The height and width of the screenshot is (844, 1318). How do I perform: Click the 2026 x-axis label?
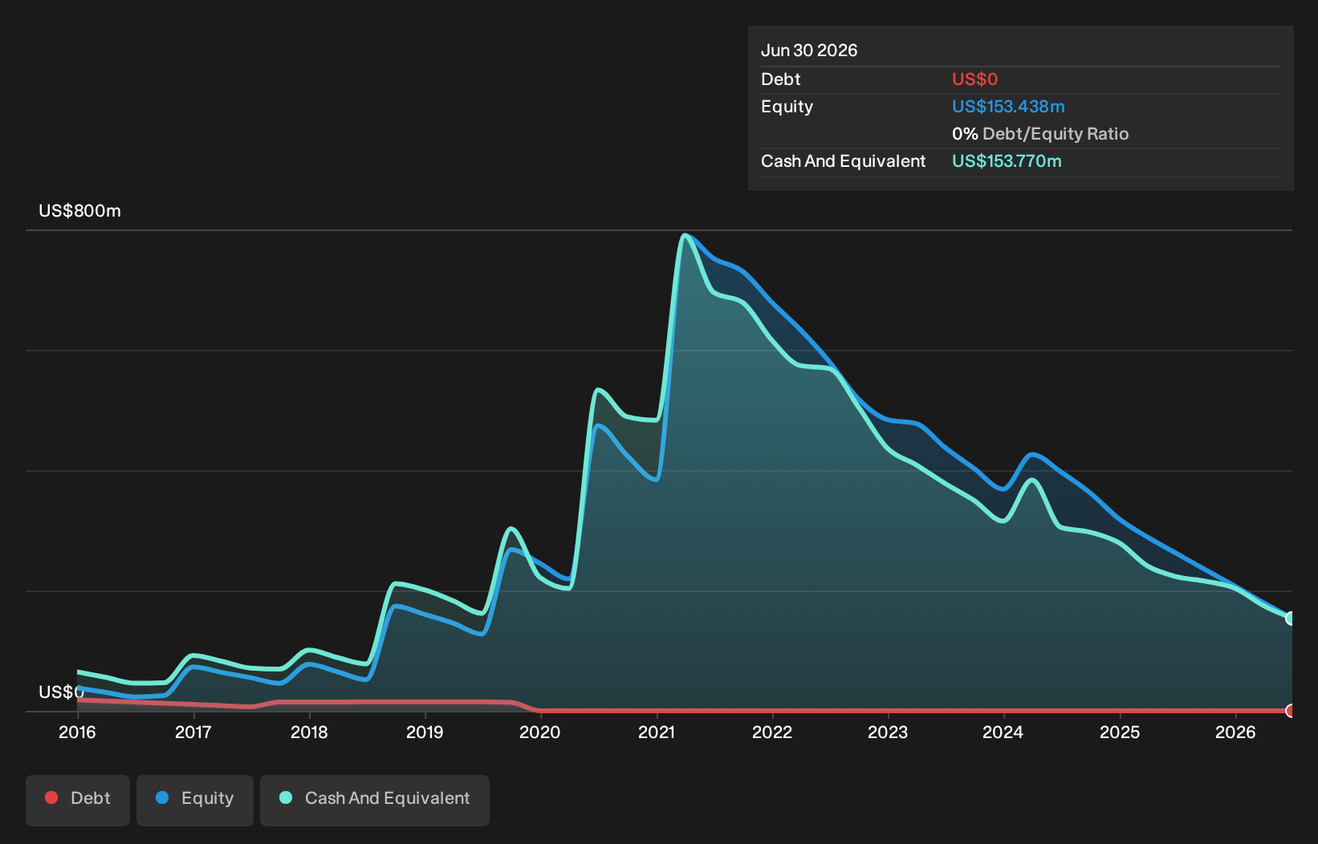[x=1235, y=732]
